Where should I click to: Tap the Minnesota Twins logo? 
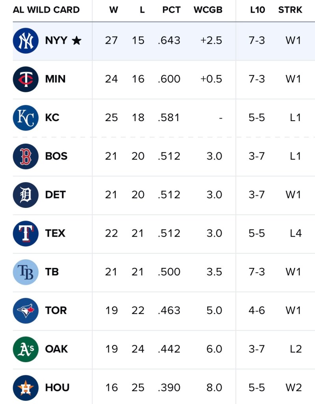tap(26, 79)
